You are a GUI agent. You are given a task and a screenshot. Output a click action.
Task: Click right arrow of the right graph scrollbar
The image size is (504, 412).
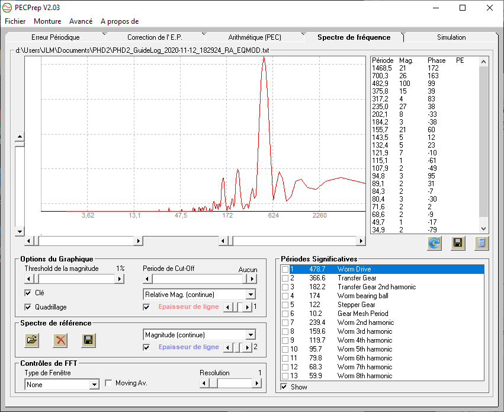click(361, 241)
